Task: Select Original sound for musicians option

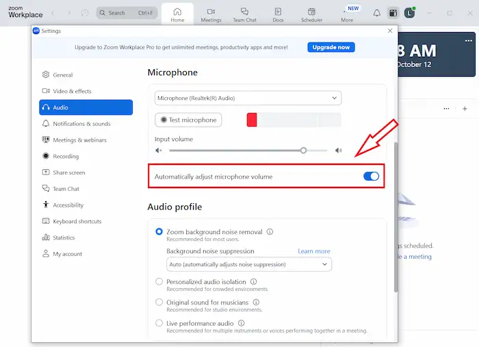Action: (x=159, y=302)
